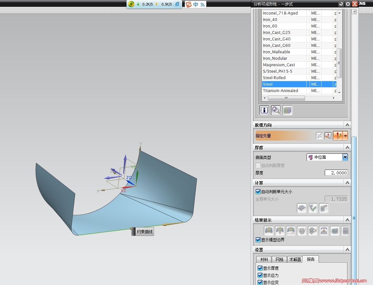Viewport: 373px width, 285px height.
Task: Click the second result display icon with arrow
Action: 280,231
